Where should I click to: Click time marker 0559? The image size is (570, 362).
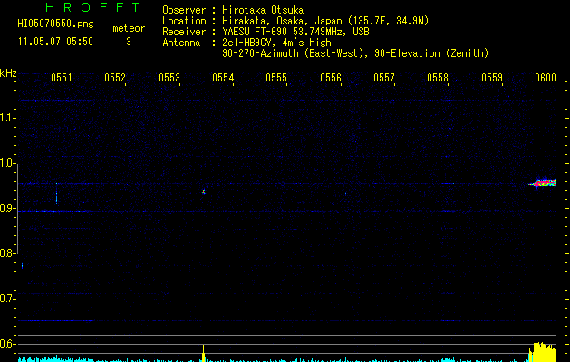(492, 78)
